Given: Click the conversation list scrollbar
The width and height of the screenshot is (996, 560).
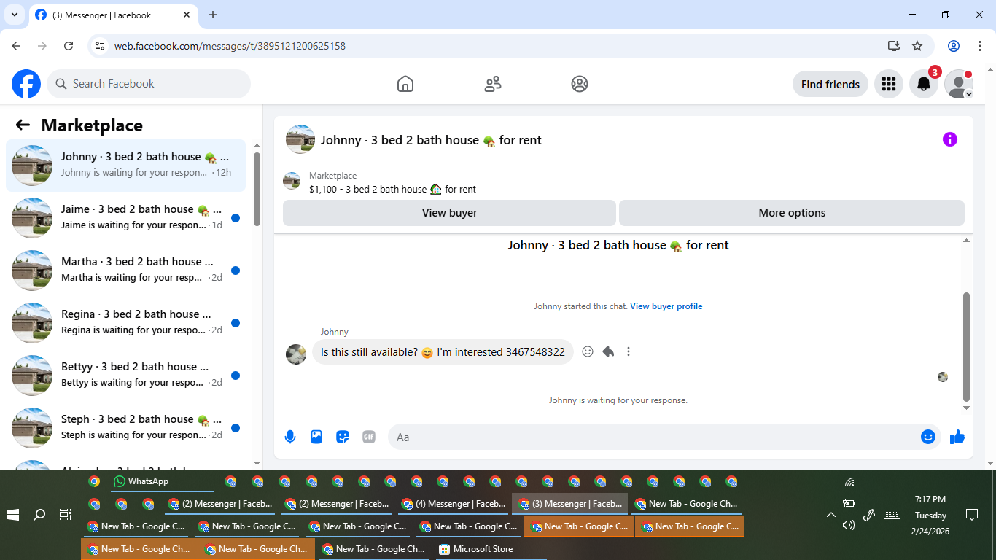Looking at the screenshot, I should 257,190.
